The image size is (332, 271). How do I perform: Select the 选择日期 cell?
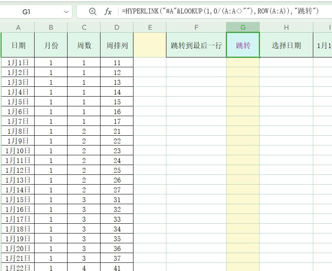[x=286, y=45]
